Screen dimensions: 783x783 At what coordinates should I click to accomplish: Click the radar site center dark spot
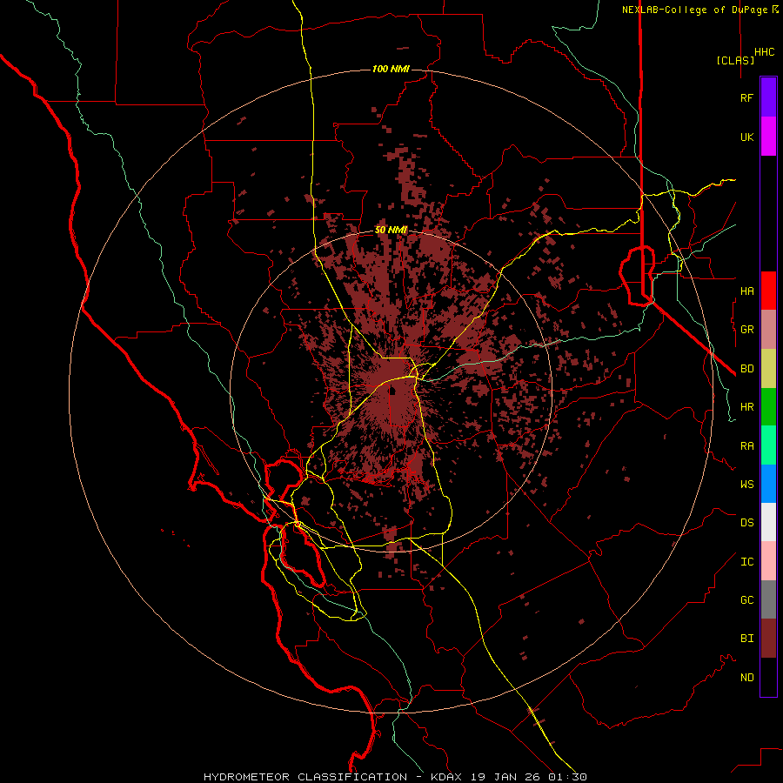pyautogui.click(x=392, y=390)
